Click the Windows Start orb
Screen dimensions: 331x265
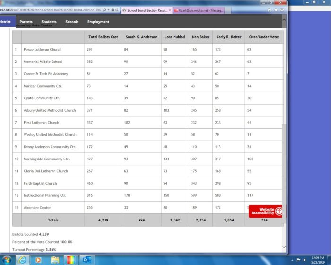7,259
